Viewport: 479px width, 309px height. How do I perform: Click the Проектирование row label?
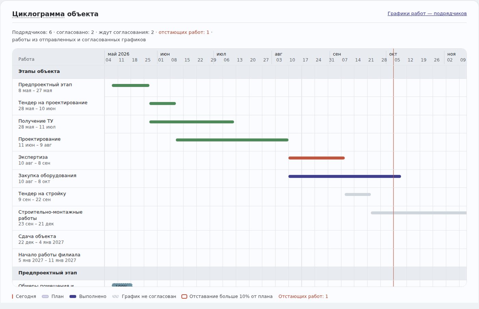tap(39, 139)
